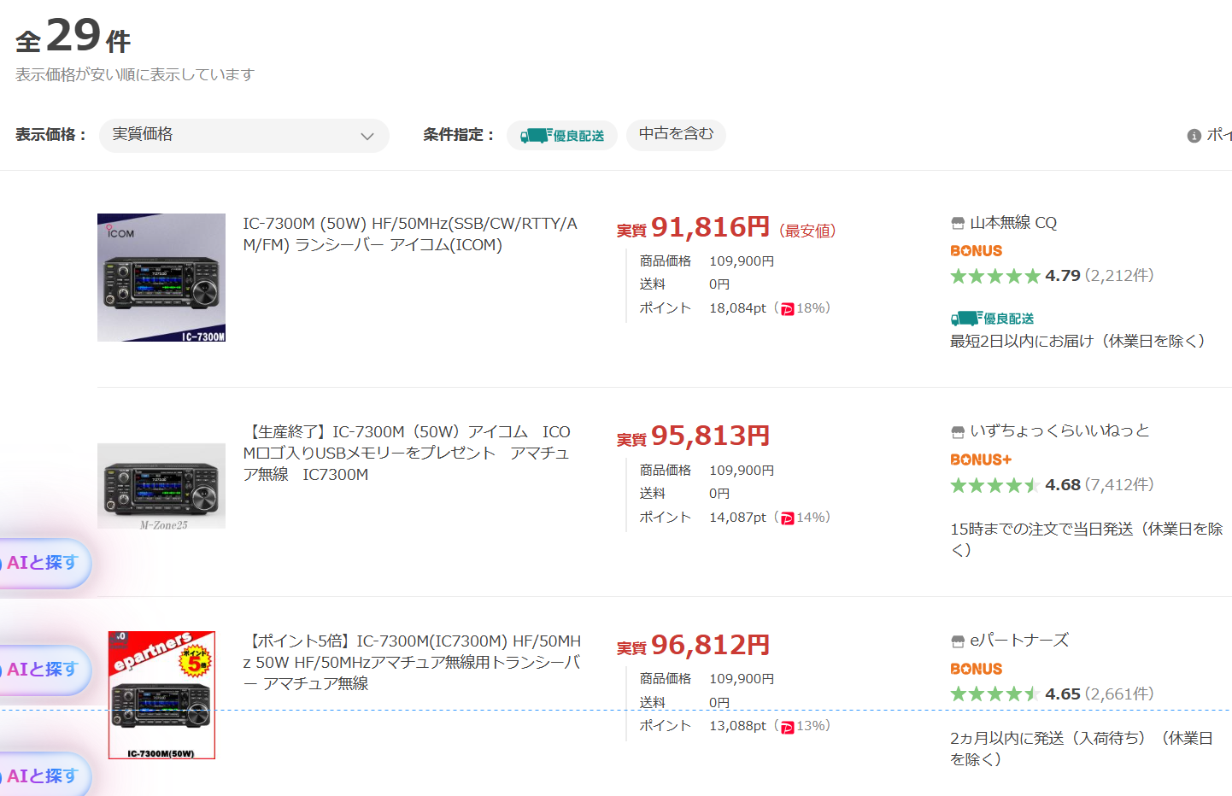1232x796 pixels.
Task: Open the epartners IC-7300M product image
Action: click(161, 695)
